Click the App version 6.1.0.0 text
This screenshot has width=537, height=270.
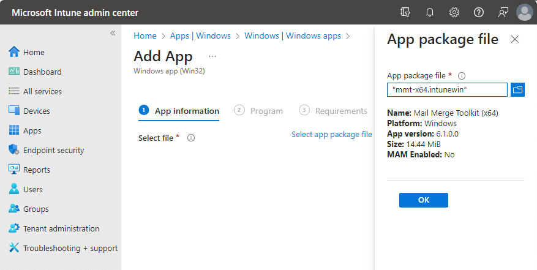(x=422, y=133)
